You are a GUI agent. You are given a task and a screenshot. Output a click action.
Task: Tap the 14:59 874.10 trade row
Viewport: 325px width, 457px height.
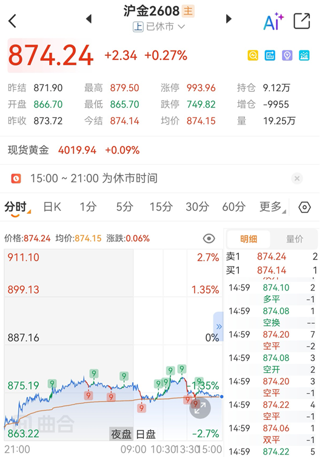coord(272,287)
